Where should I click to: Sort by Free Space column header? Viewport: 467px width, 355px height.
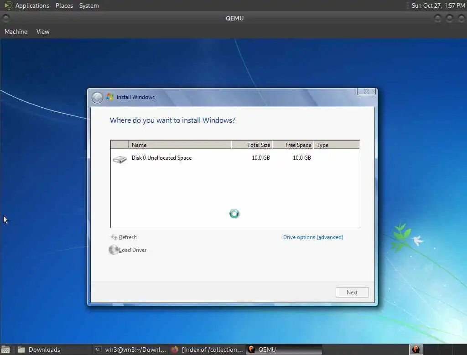(x=293, y=145)
